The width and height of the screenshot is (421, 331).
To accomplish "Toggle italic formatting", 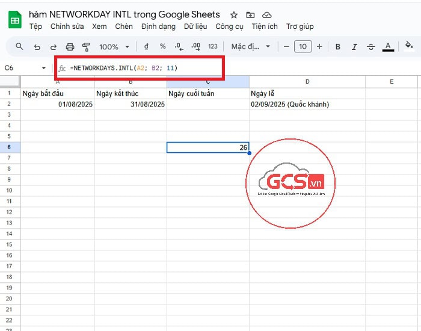I will point(354,46).
